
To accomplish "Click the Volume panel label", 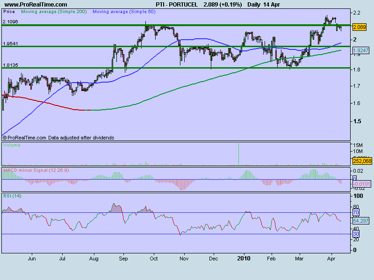I will [x=11, y=145].
